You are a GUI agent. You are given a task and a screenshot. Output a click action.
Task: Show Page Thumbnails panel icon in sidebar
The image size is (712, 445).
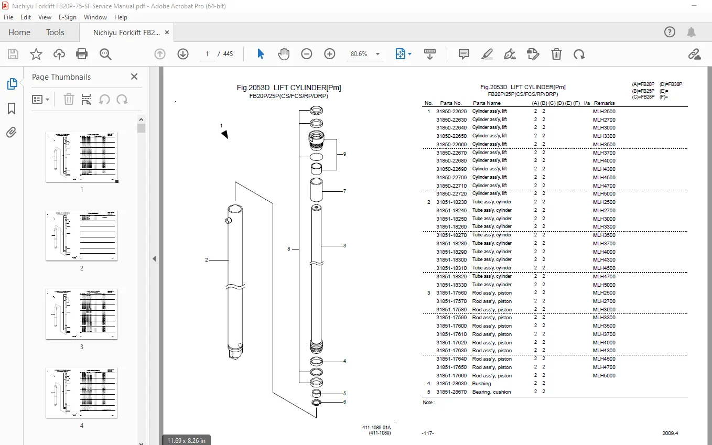pos(12,84)
